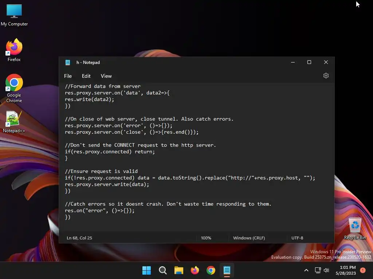
Task: Open the View menu in Notepad
Action: [x=106, y=76]
